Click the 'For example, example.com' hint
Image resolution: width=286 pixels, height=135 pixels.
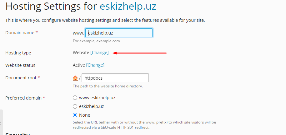96,41
